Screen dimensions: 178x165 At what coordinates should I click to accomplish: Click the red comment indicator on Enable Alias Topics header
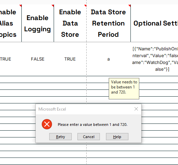(x=20, y=6)
